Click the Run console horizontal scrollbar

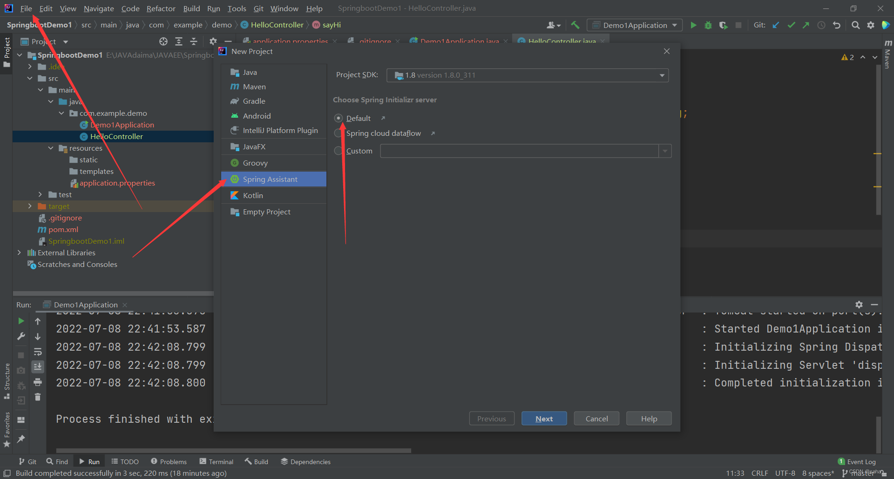click(x=233, y=450)
